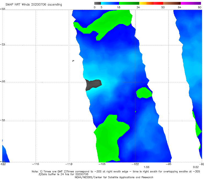This screenshot has height=179, width=204.
Task: Click the red segment of the color bar
Action: click(x=158, y=3)
